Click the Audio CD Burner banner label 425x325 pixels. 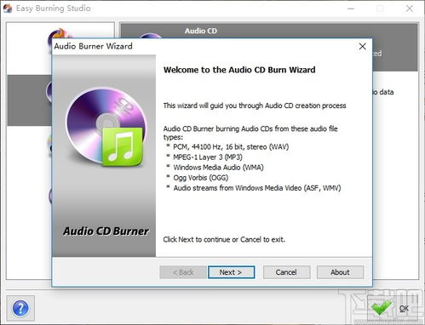(106, 231)
